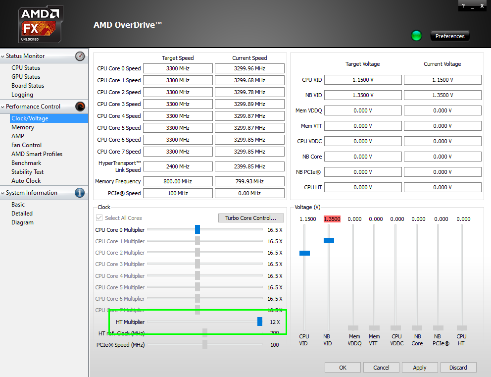Open the Stability Test page
This screenshot has width=491, height=377.
pos(27,172)
